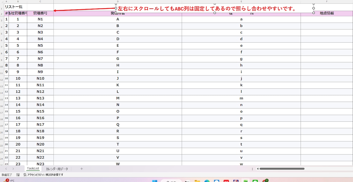Select cell with uppercase C
Viewport: 353px width, 182px height.
tap(117, 32)
